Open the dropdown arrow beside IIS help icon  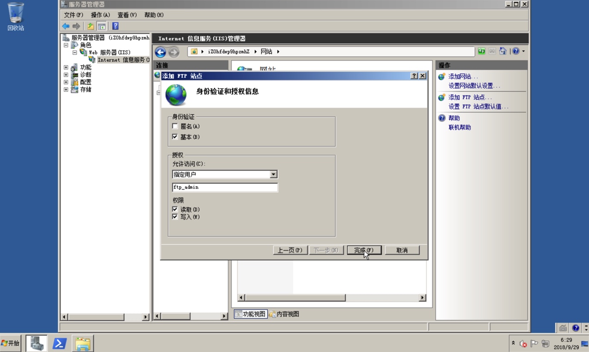523,51
